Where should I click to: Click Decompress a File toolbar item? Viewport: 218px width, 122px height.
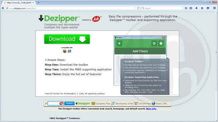pos(122,103)
